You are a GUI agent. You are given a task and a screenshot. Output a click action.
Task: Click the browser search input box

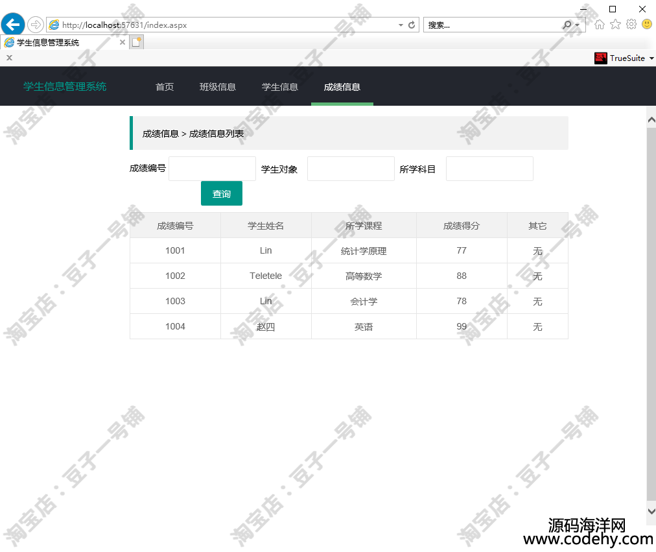pos(493,25)
